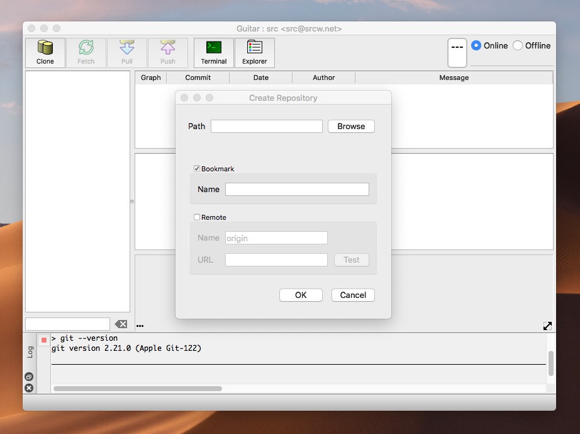This screenshot has height=434, width=580.
Task: Click the log horizontal scrollbar
Action: (x=138, y=389)
